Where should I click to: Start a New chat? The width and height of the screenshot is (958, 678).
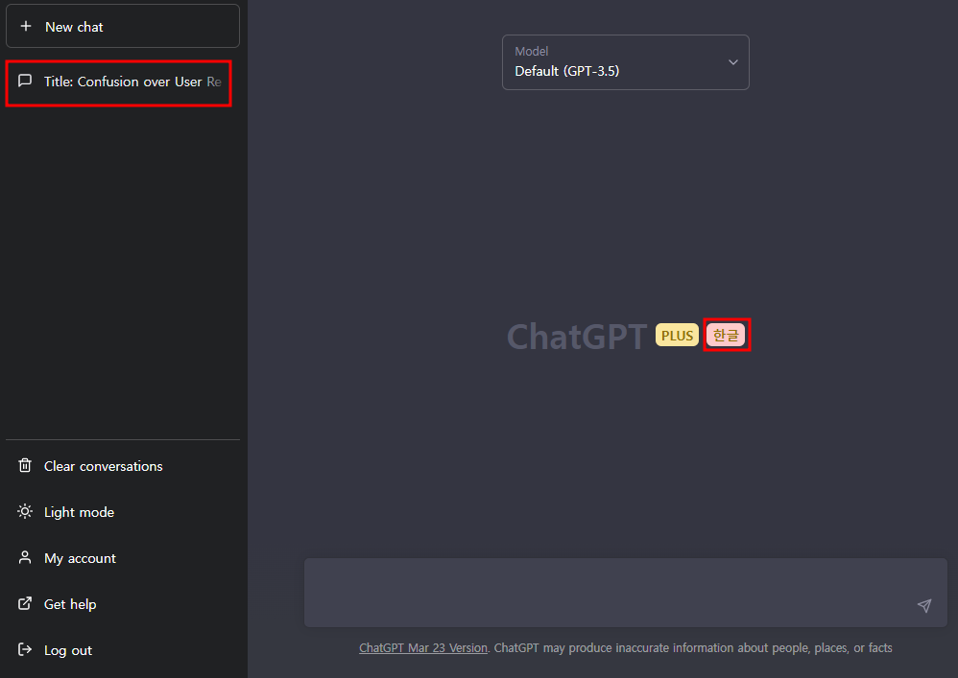[x=123, y=26]
